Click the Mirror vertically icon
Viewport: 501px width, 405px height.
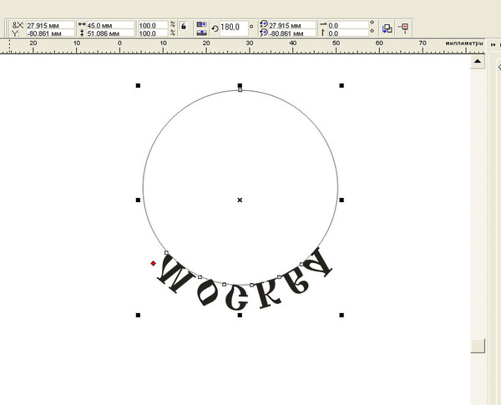[x=201, y=33]
